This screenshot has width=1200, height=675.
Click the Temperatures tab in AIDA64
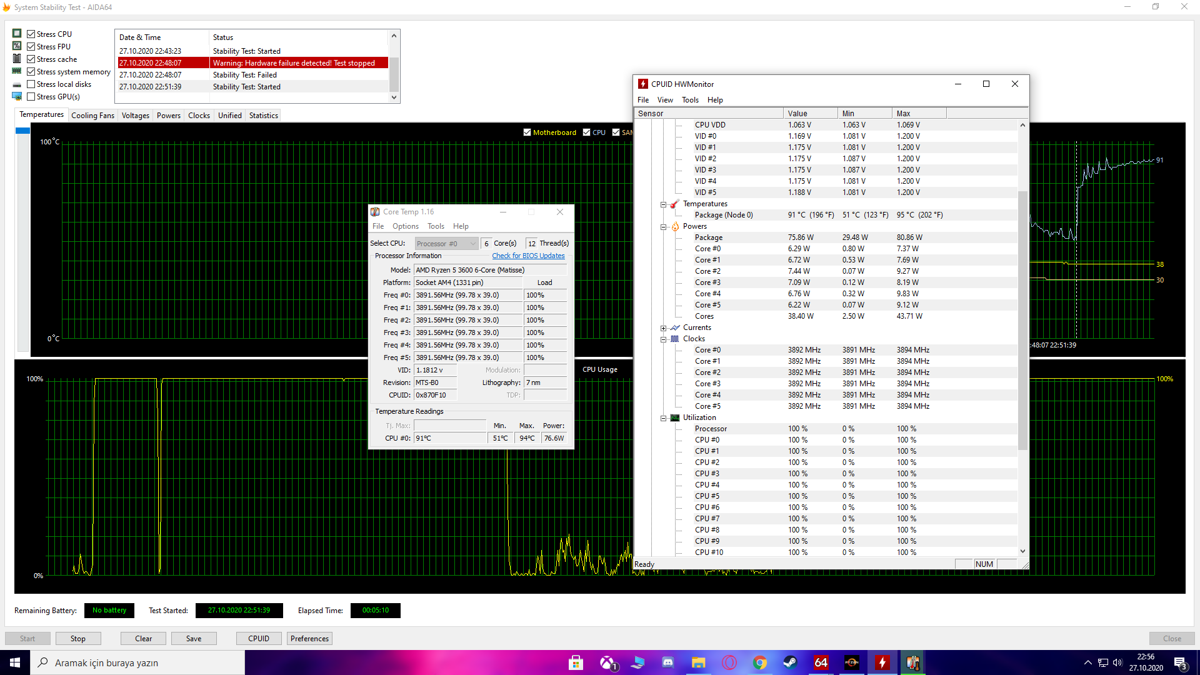click(x=41, y=116)
